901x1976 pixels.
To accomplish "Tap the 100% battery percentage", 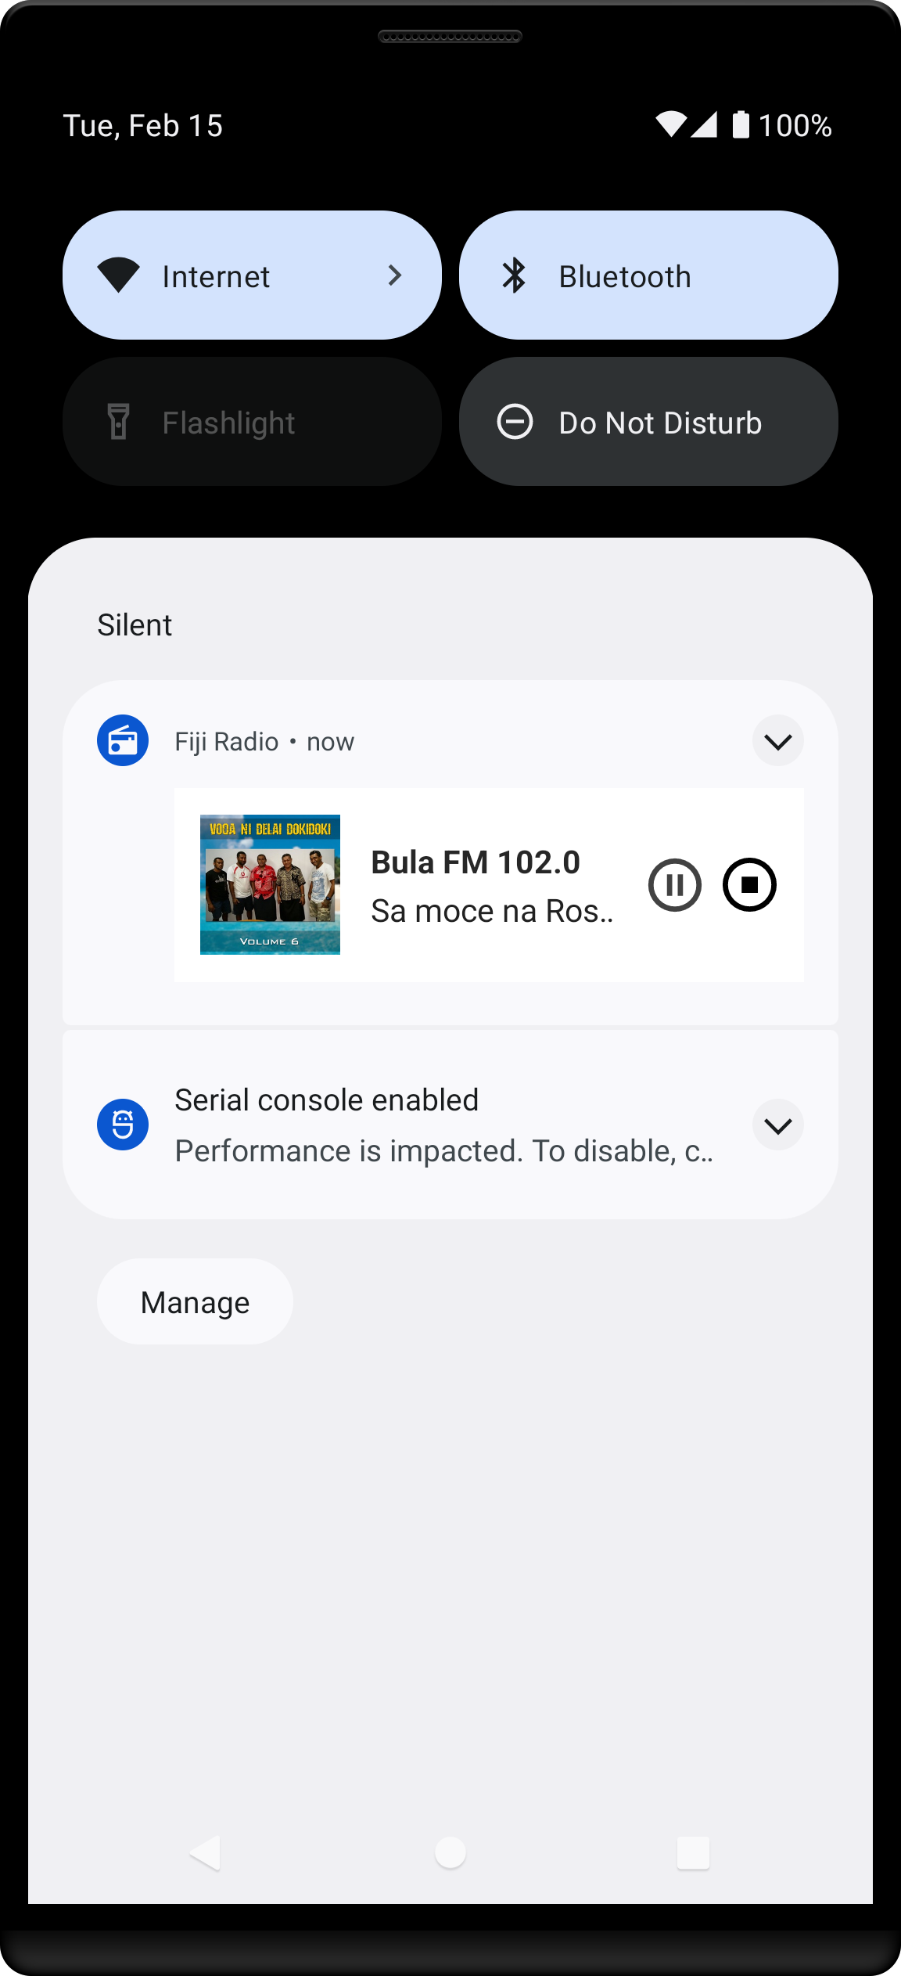I will click(795, 126).
